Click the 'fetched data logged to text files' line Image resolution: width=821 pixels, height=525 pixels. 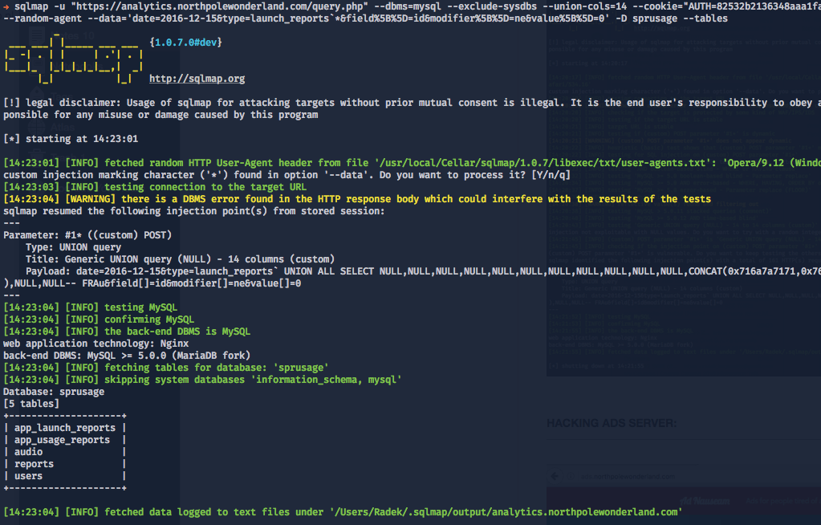click(x=343, y=512)
